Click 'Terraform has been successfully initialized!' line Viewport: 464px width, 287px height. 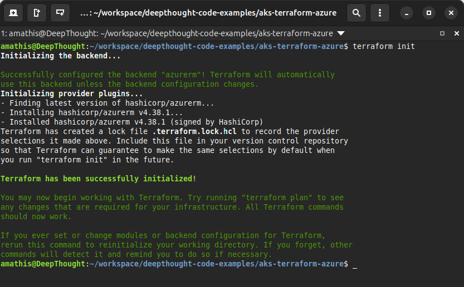(98, 179)
